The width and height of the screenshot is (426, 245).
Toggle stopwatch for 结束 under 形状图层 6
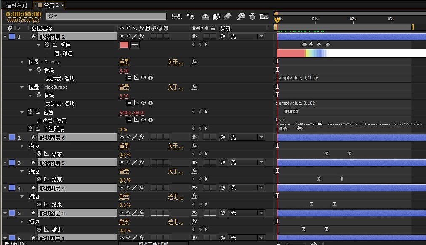39,154
